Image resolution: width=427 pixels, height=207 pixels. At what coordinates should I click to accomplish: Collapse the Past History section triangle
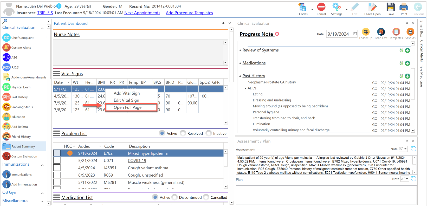[240, 76]
